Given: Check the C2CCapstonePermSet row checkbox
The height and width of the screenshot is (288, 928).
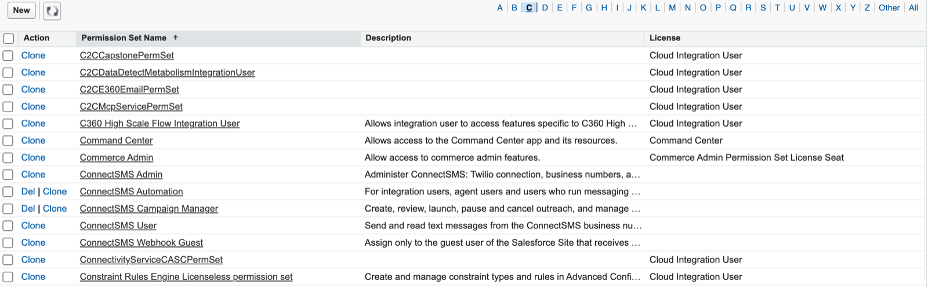Looking at the screenshot, I should pyautogui.click(x=8, y=56).
